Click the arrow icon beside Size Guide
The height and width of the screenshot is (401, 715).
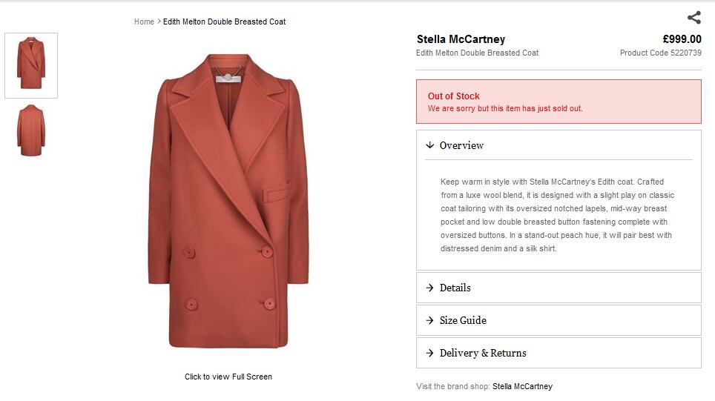click(x=429, y=320)
